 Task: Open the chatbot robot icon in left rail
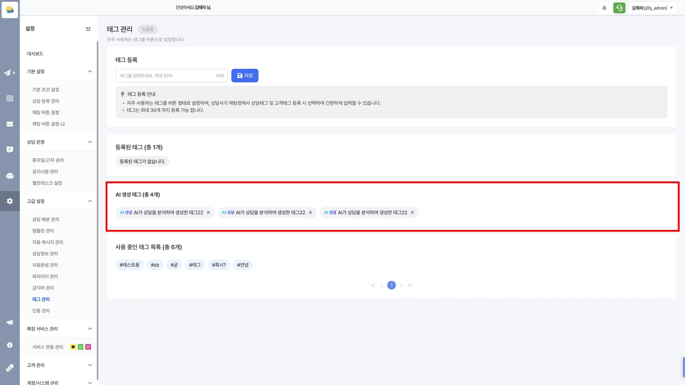click(10, 175)
